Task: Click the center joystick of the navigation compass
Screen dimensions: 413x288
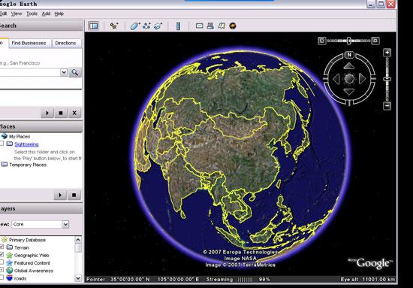Action: (349, 79)
